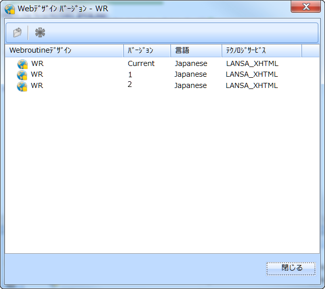This screenshot has height=289, width=325.
Task: Click the 閉じる button
Action: pos(291,269)
